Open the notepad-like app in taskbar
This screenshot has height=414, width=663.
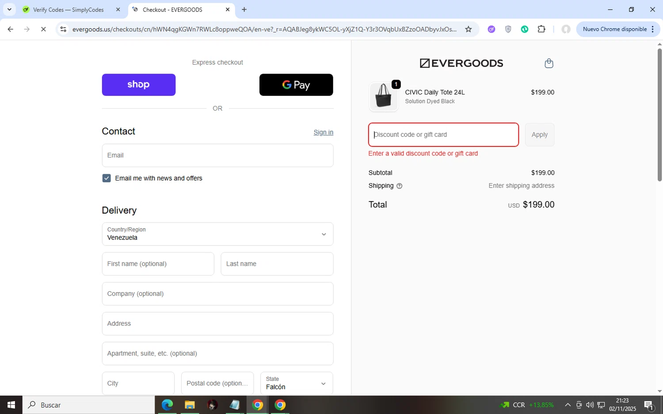pos(235,405)
